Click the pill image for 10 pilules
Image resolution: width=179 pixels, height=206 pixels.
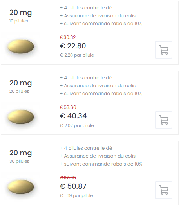point(21,46)
